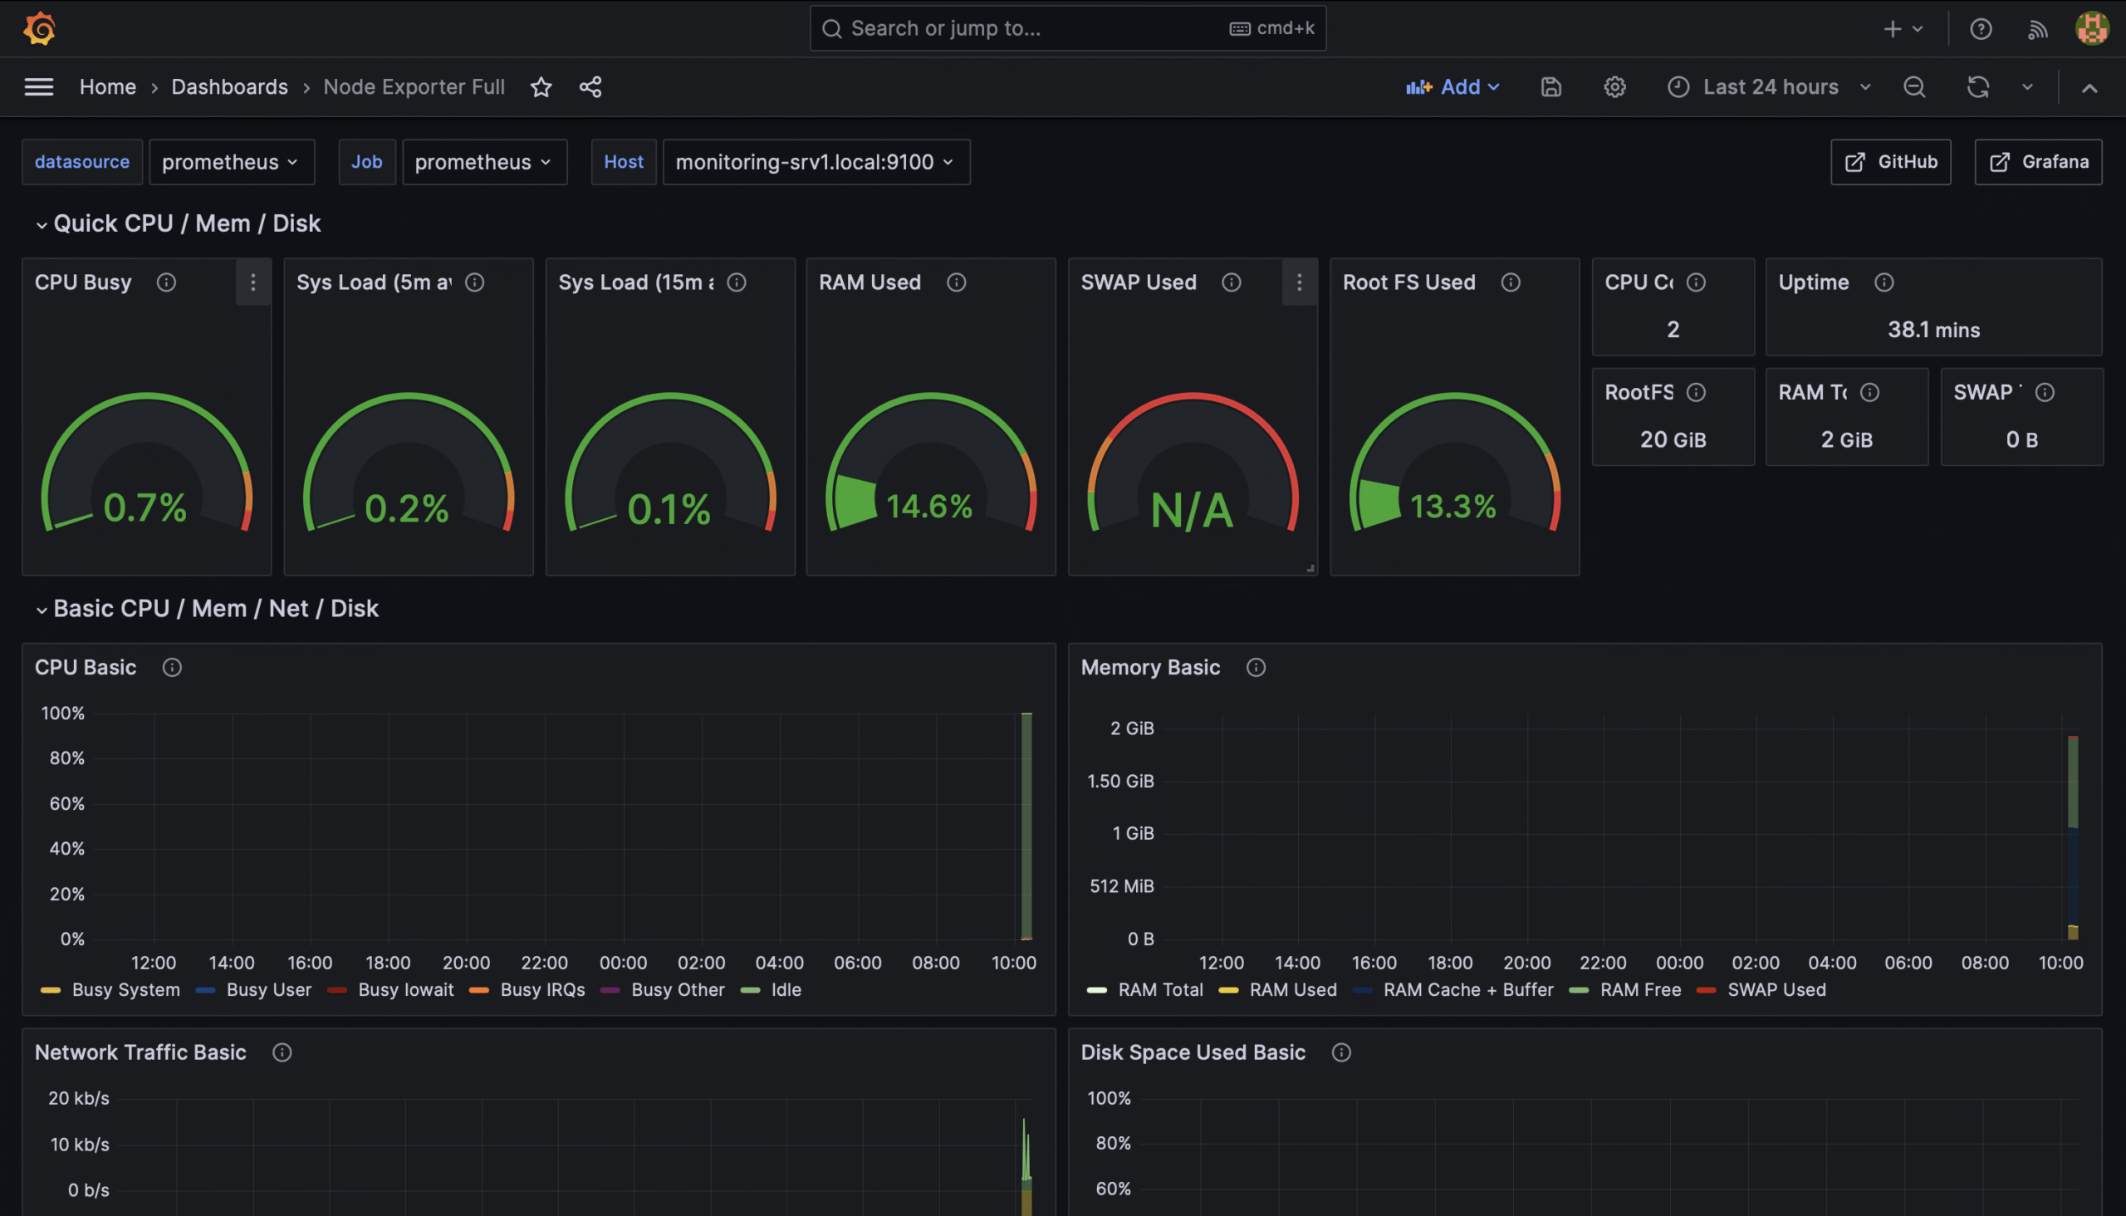Open dashboard settings gear icon
Screen dimensions: 2126x1216
point(1614,87)
